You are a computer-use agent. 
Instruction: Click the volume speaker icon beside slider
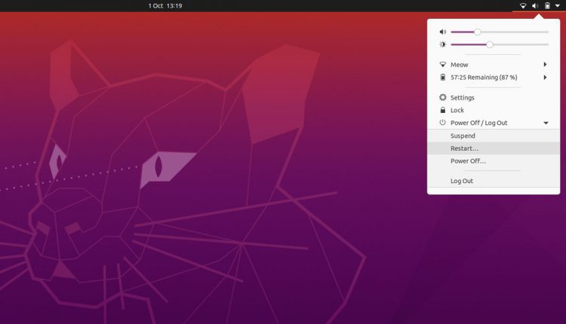point(442,32)
